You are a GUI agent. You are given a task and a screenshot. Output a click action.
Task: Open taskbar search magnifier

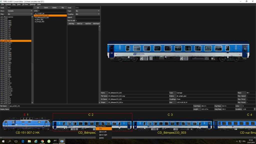10,141
